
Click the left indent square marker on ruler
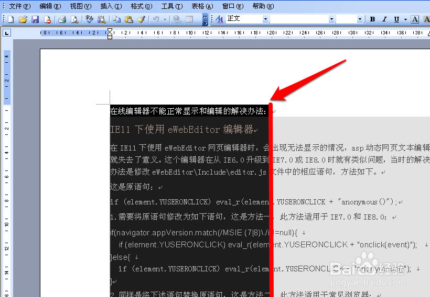tap(110, 37)
